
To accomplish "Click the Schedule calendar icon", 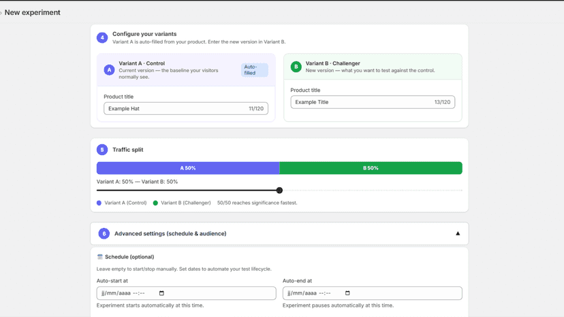I will [x=100, y=256].
